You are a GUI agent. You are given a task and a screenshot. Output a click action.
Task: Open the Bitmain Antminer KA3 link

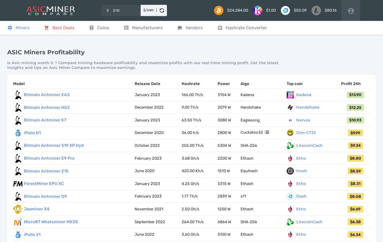[47, 95]
